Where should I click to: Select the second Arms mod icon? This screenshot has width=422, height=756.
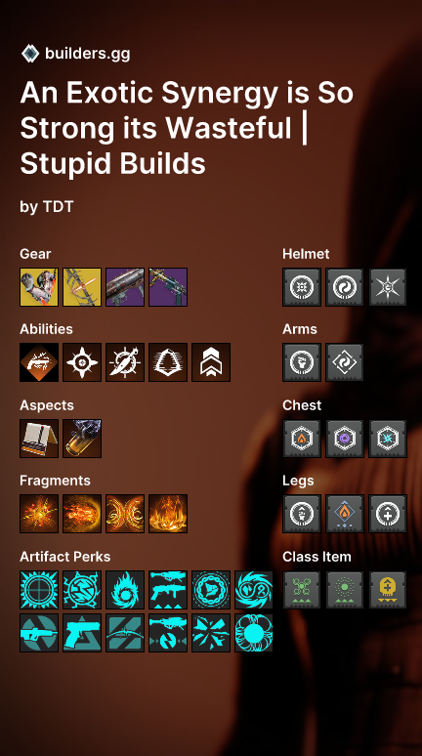(345, 362)
